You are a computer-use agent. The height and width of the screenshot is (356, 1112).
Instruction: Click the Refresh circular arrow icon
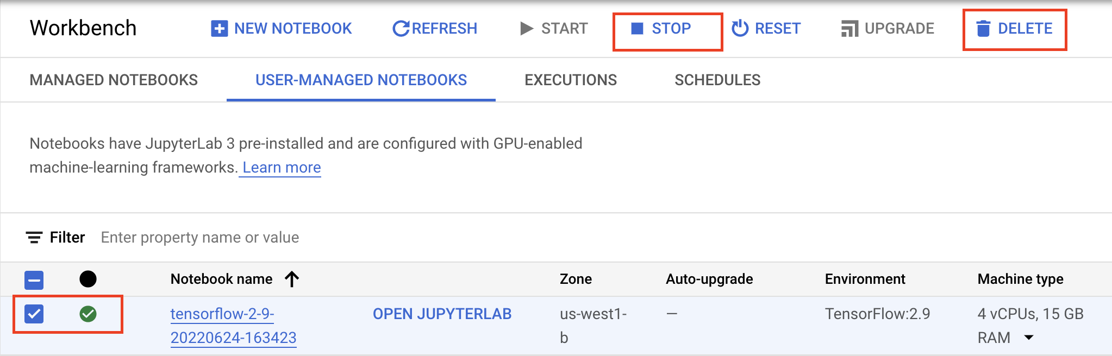[x=401, y=29]
